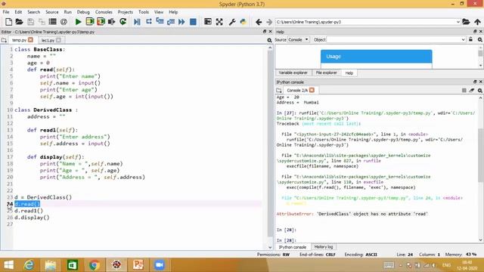Click the Print list icon in the toolbar
This screenshot has width=484, height=272.
coord(52,22)
